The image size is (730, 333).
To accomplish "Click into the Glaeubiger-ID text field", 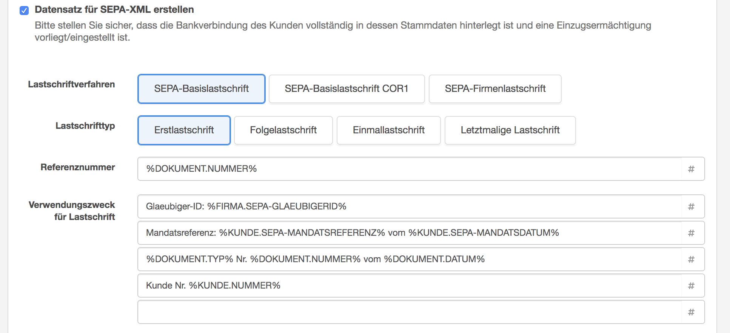I will point(410,206).
